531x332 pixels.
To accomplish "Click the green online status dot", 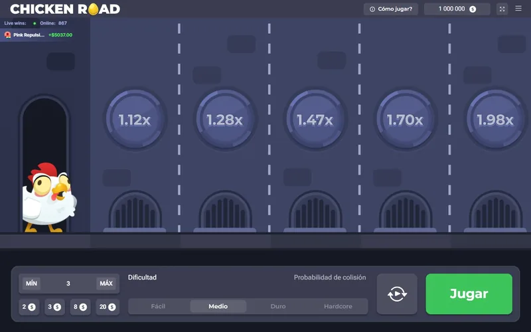I will (x=35, y=23).
